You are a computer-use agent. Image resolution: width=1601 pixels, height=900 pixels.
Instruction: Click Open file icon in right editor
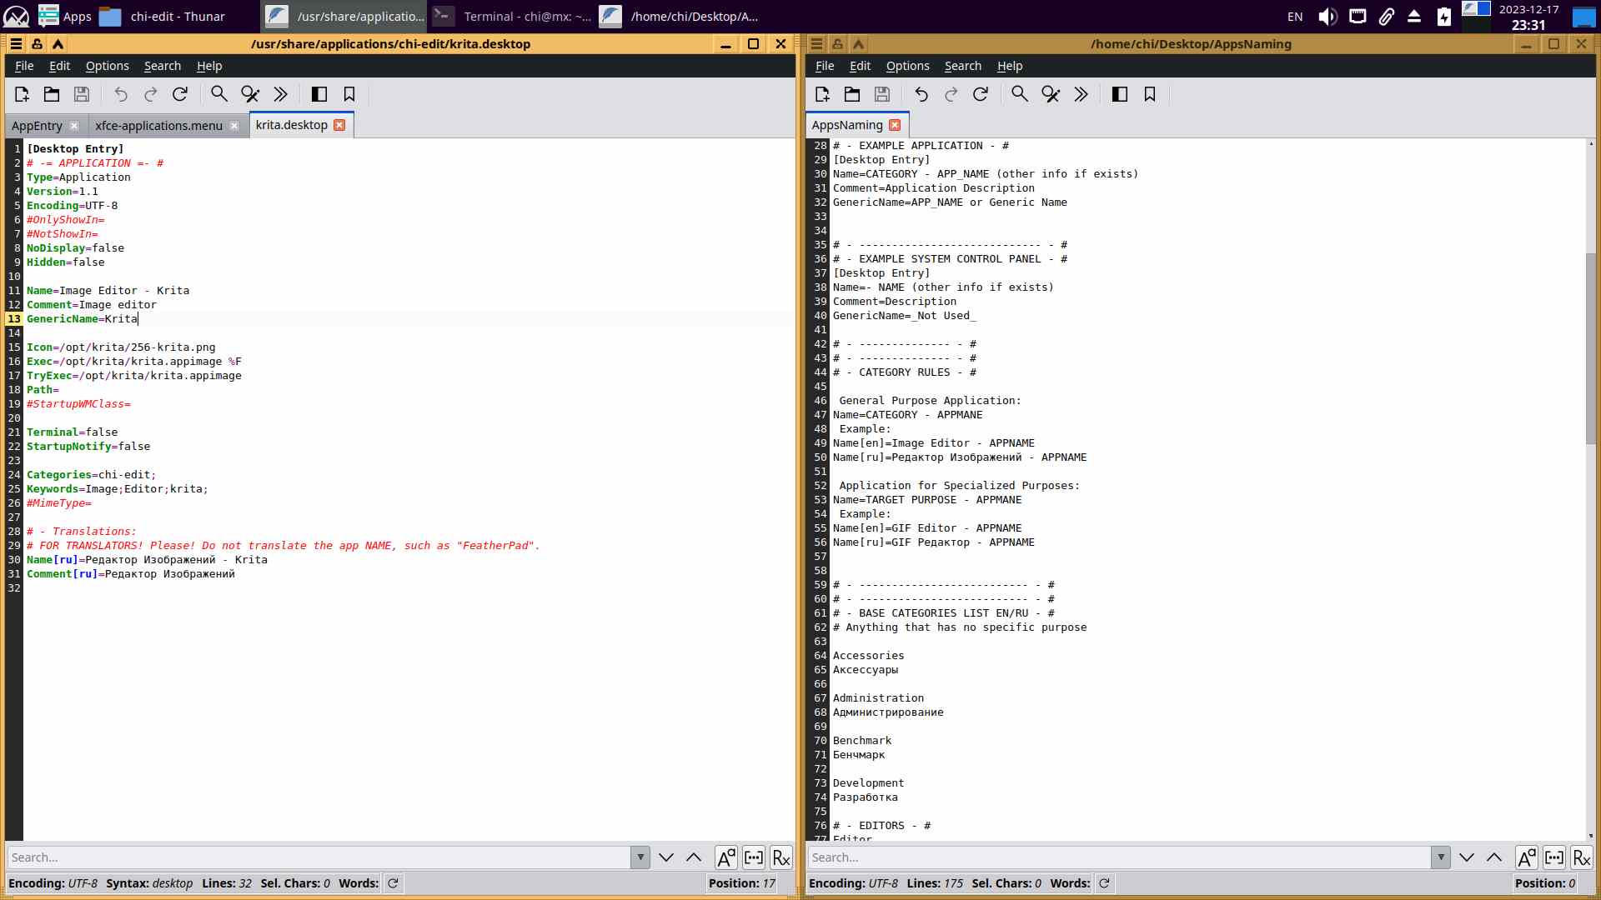[x=852, y=94]
